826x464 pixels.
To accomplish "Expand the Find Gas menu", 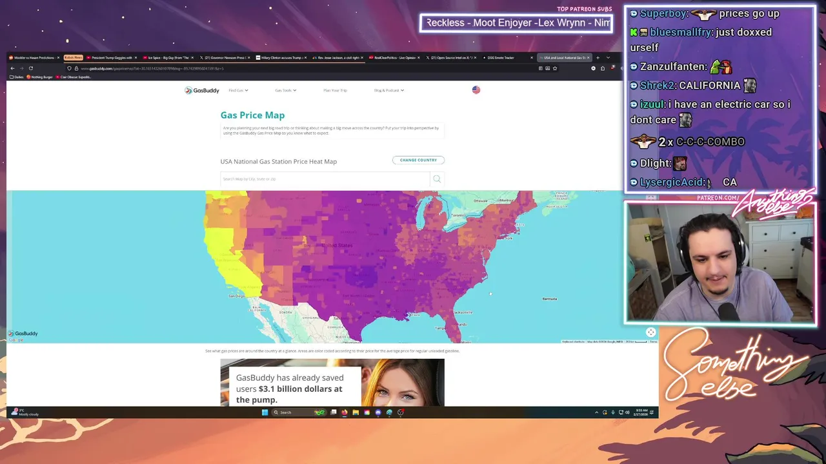I will point(238,90).
